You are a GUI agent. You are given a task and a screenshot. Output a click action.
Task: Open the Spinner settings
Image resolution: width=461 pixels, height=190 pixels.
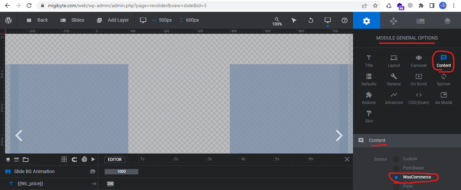[x=444, y=80]
